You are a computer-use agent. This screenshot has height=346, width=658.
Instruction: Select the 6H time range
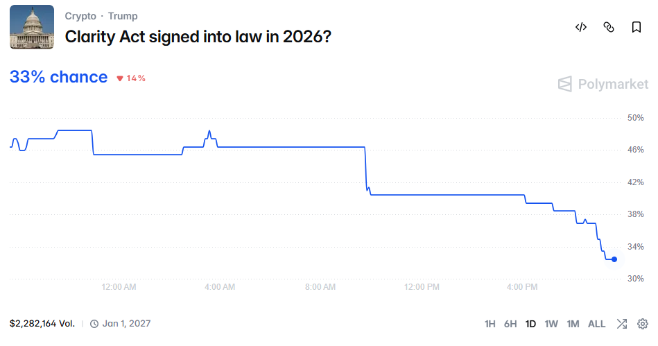[x=510, y=324]
